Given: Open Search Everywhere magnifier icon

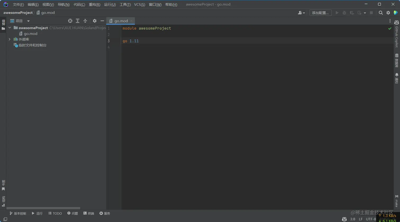Looking at the screenshot, I should [381, 13].
